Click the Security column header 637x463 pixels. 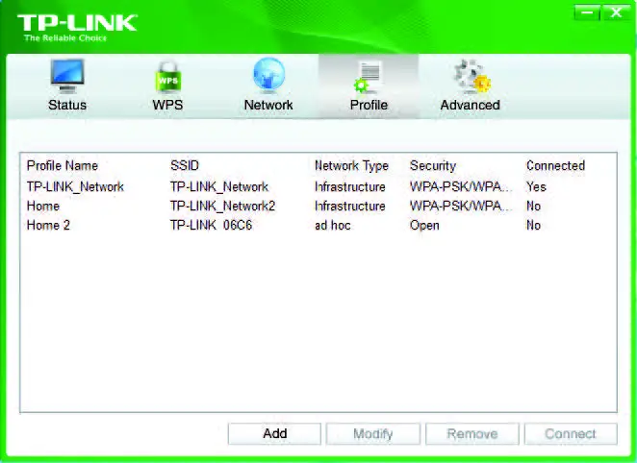click(x=433, y=165)
